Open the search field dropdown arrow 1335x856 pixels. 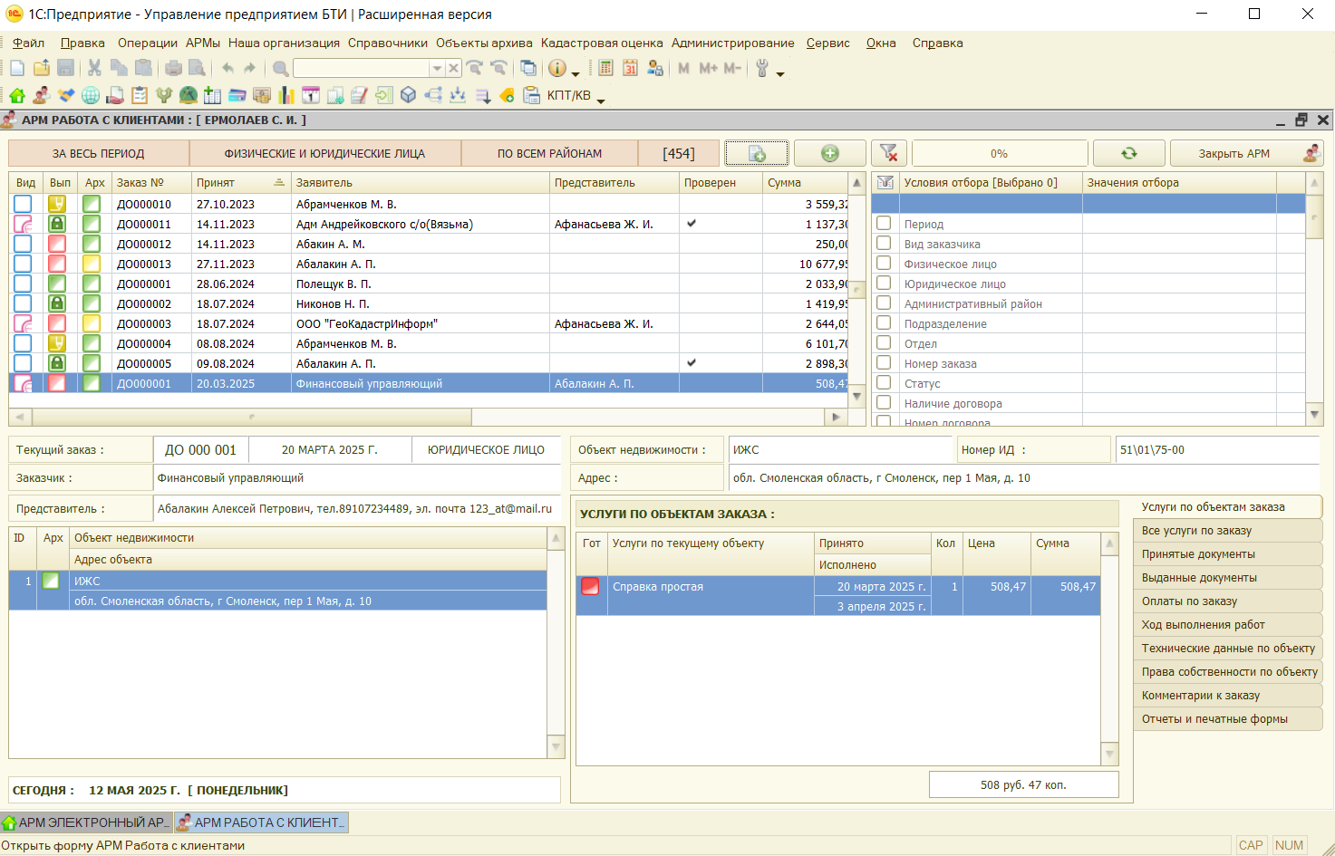point(437,68)
